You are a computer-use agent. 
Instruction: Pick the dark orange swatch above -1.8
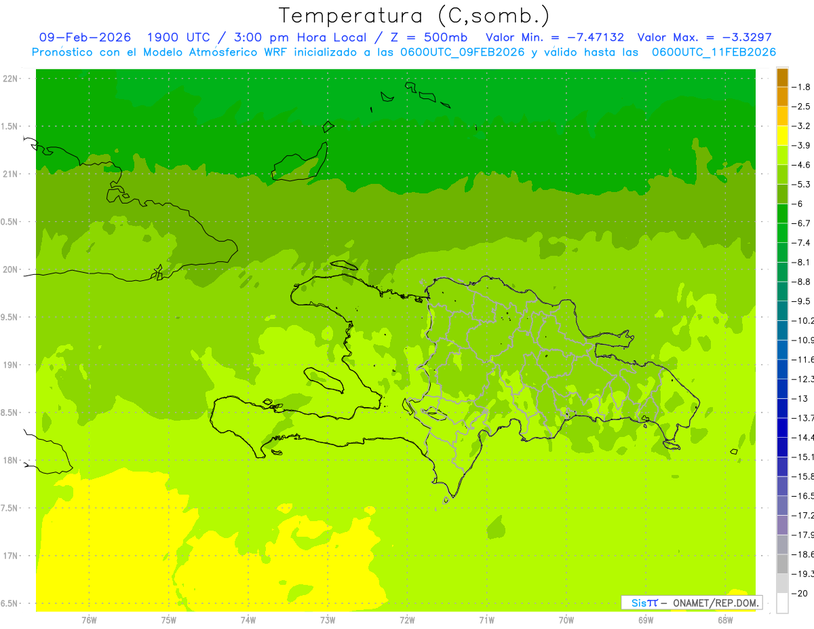[x=782, y=77]
